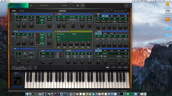Open the Trash in the Dock
The width and height of the screenshot is (172, 96).
pyautogui.click(x=145, y=94)
